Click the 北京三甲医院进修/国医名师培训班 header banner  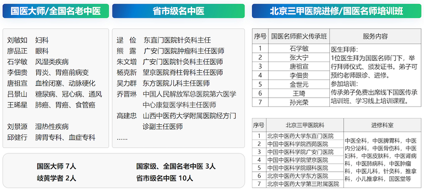click(x=336, y=11)
